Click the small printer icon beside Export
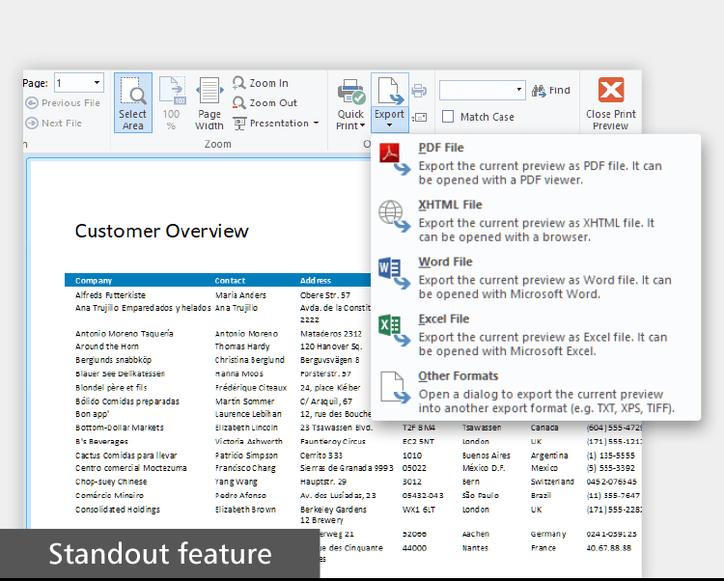724x581 pixels. pyautogui.click(x=419, y=91)
